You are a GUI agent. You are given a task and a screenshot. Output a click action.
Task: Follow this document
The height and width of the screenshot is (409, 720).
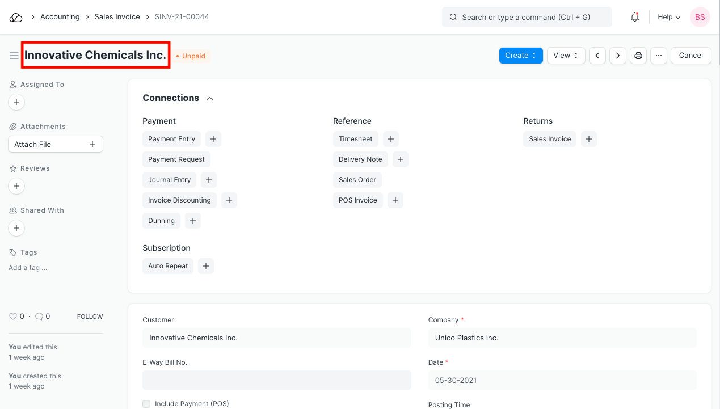[x=90, y=317]
